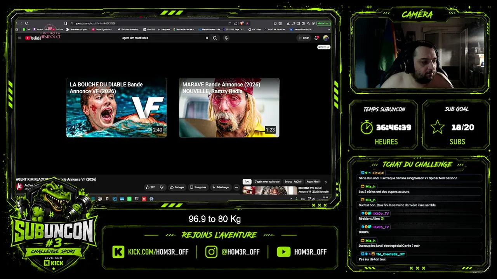This screenshot has width=497, height=279.
Task: Open the red recording app taskbar icon
Action: pos(144,199)
